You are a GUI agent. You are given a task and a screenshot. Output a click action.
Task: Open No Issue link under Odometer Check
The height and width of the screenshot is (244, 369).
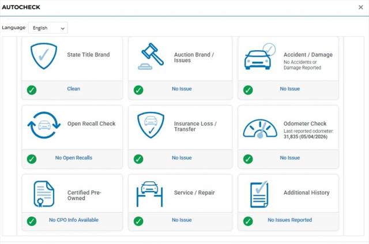coord(290,158)
